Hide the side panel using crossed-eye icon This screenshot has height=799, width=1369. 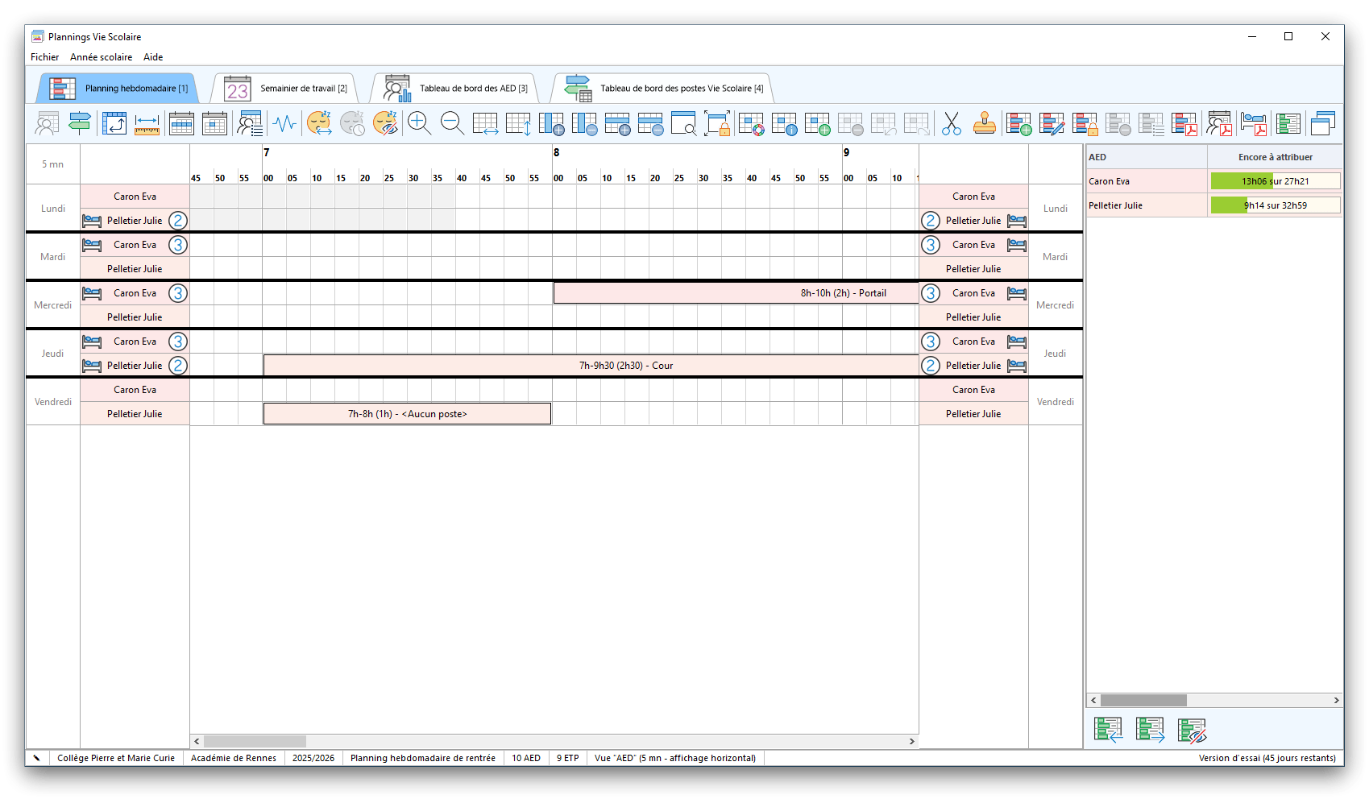(1192, 730)
